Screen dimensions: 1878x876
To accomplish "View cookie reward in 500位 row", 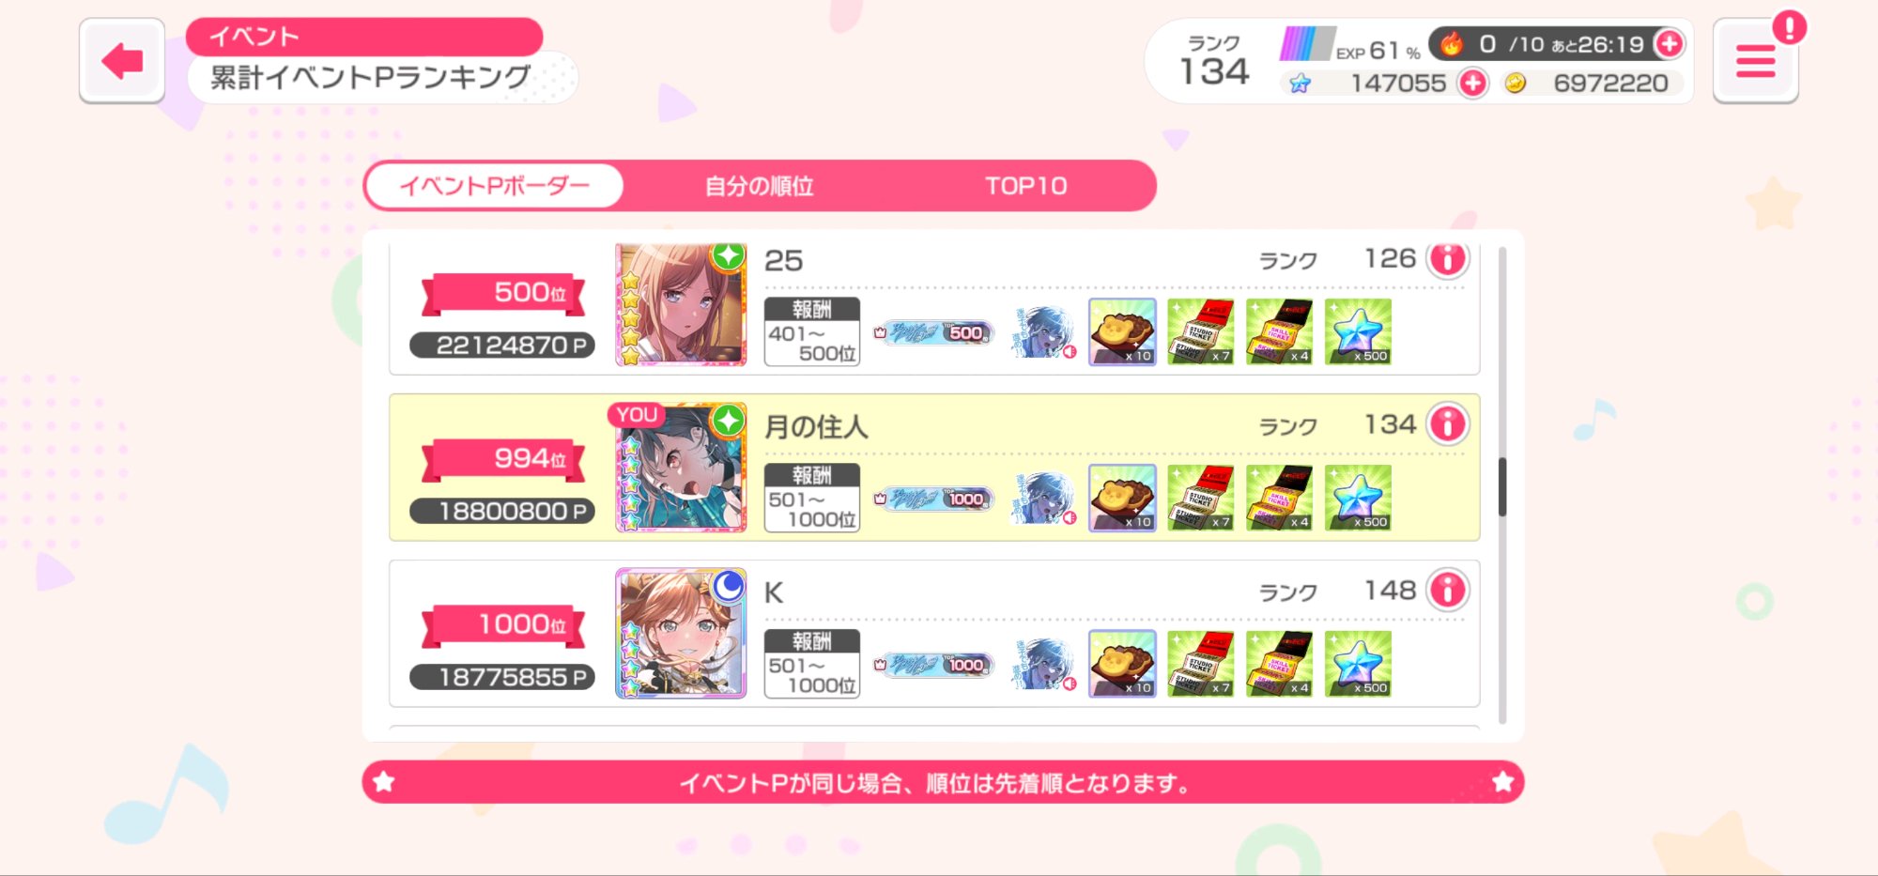I will click(x=1122, y=331).
